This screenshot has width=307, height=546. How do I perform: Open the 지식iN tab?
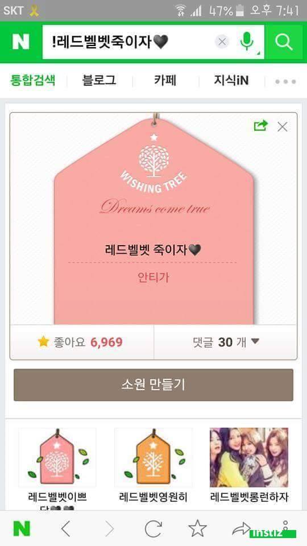(x=231, y=80)
